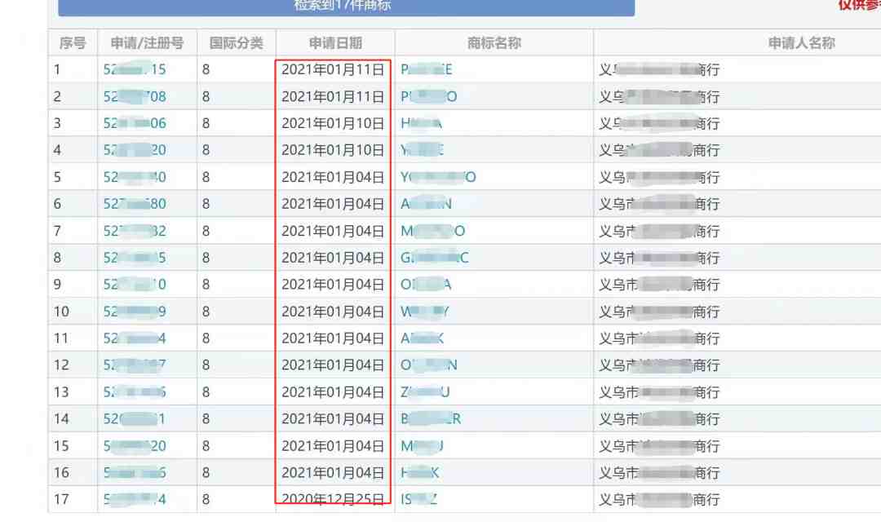Open the trademark name link in row 10
Screen dimensions: 881x526
click(425, 312)
